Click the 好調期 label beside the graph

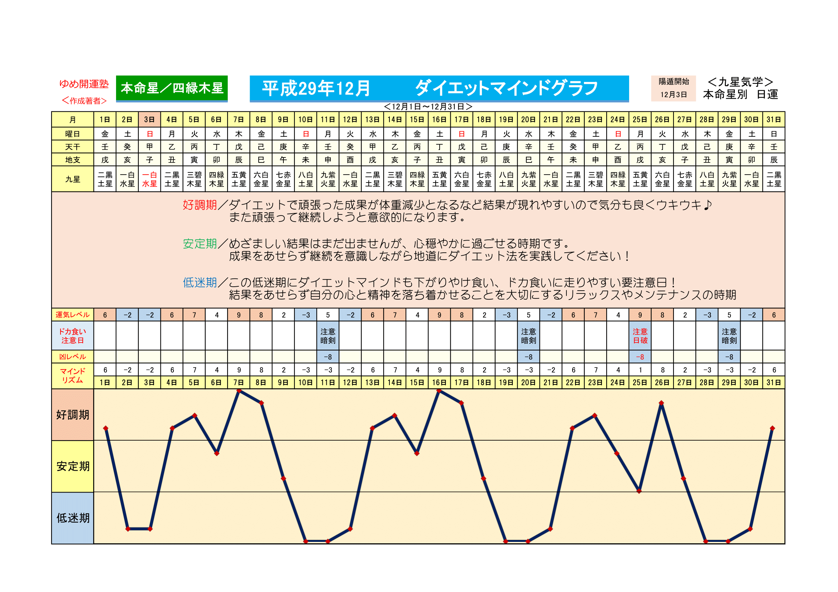coord(73,414)
